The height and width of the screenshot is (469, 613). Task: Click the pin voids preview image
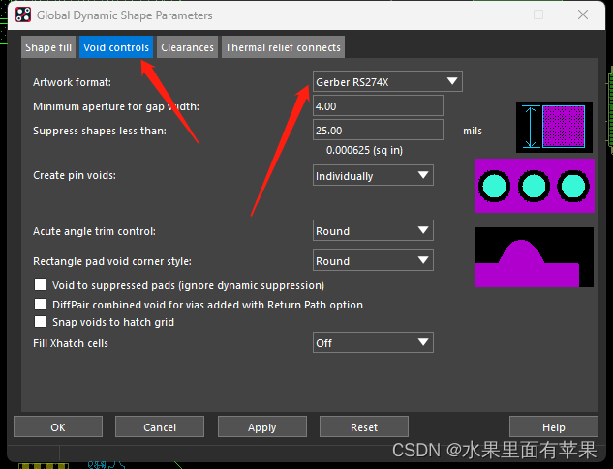(x=535, y=185)
